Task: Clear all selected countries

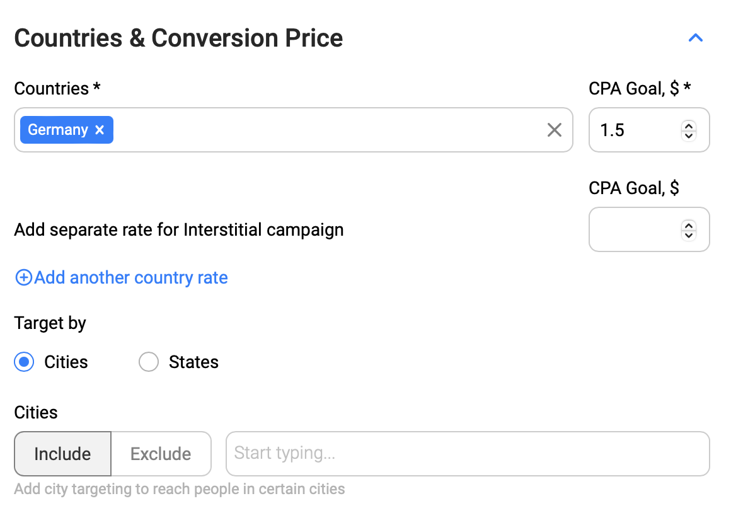Action: pyautogui.click(x=554, y=130)
